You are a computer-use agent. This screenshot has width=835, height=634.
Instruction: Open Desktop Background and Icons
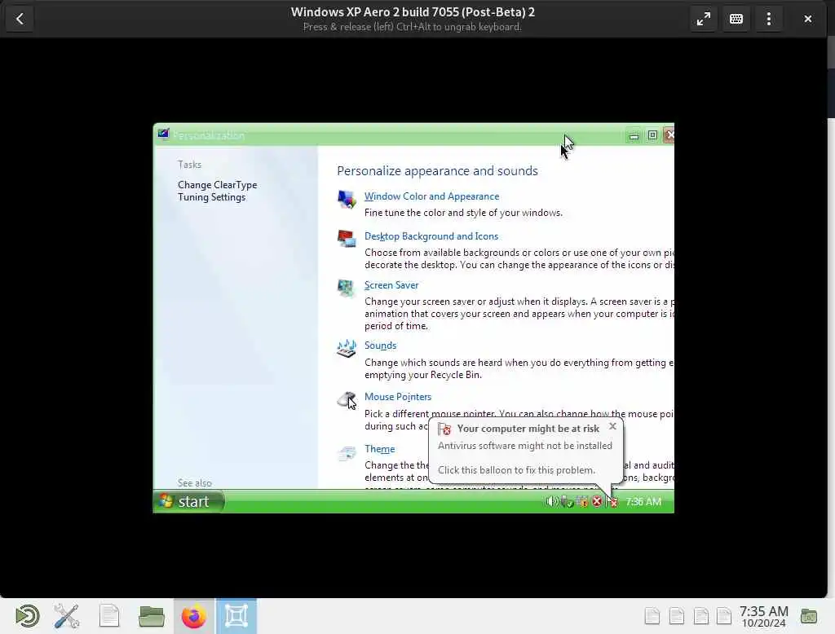coord(431,236)
